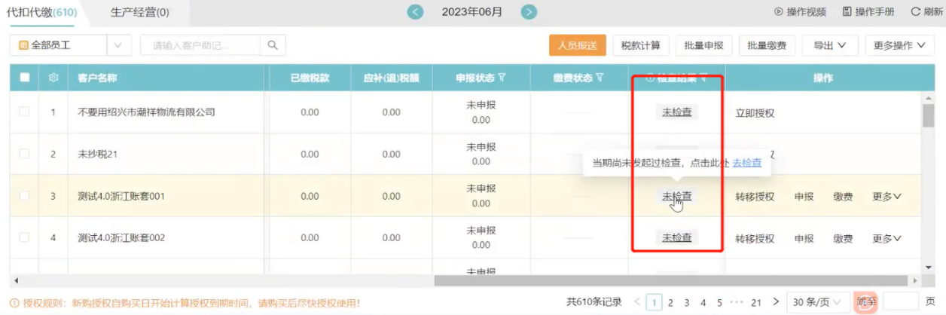This screenshot has width=946, height=315.
Task: Click the 去检查 link in tooltip
Action: (746, 163)
